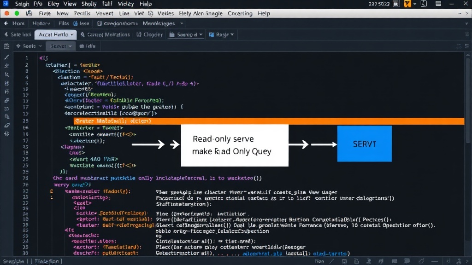Expand the Ragjr dropdown
Image resolution: width=472 pixels, height=265 pixels.
coord(232,35)
